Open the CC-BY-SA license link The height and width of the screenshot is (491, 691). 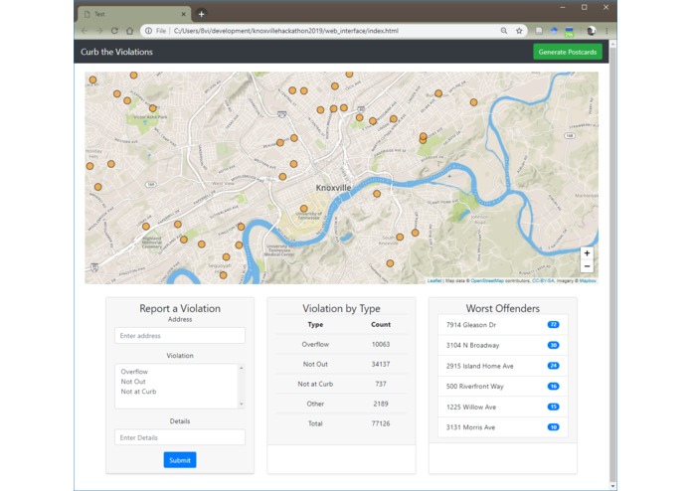(x=543, y=280)
